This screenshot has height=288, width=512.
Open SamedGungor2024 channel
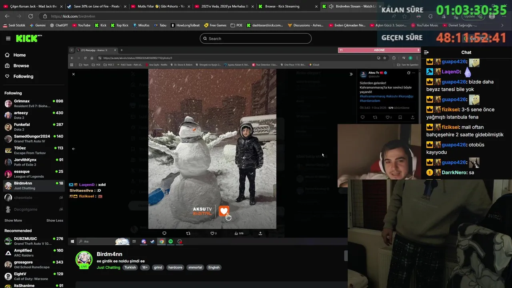34,139
